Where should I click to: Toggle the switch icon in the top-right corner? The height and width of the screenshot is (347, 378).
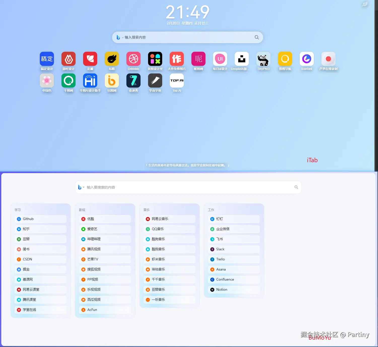[365, 4]
